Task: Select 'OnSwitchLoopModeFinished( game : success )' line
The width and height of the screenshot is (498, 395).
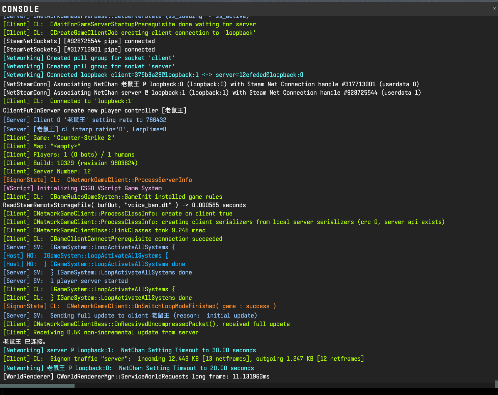Action: click(140, 306)
